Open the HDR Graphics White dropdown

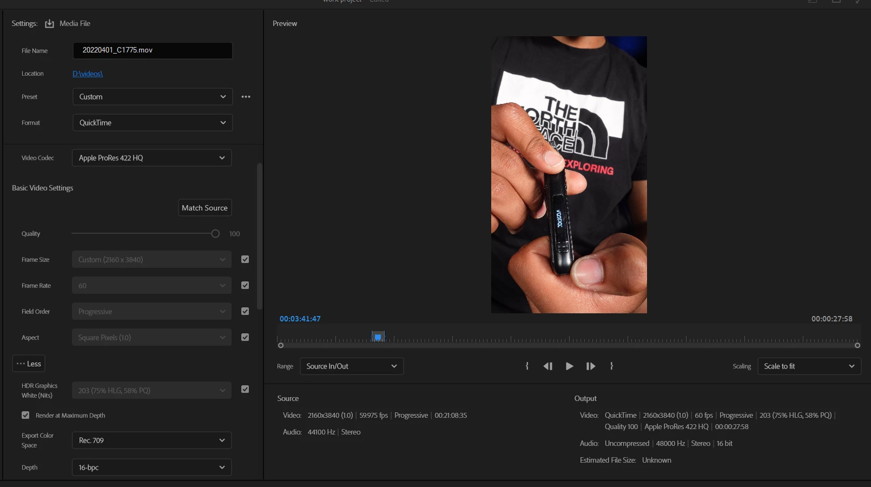point(151,391)
